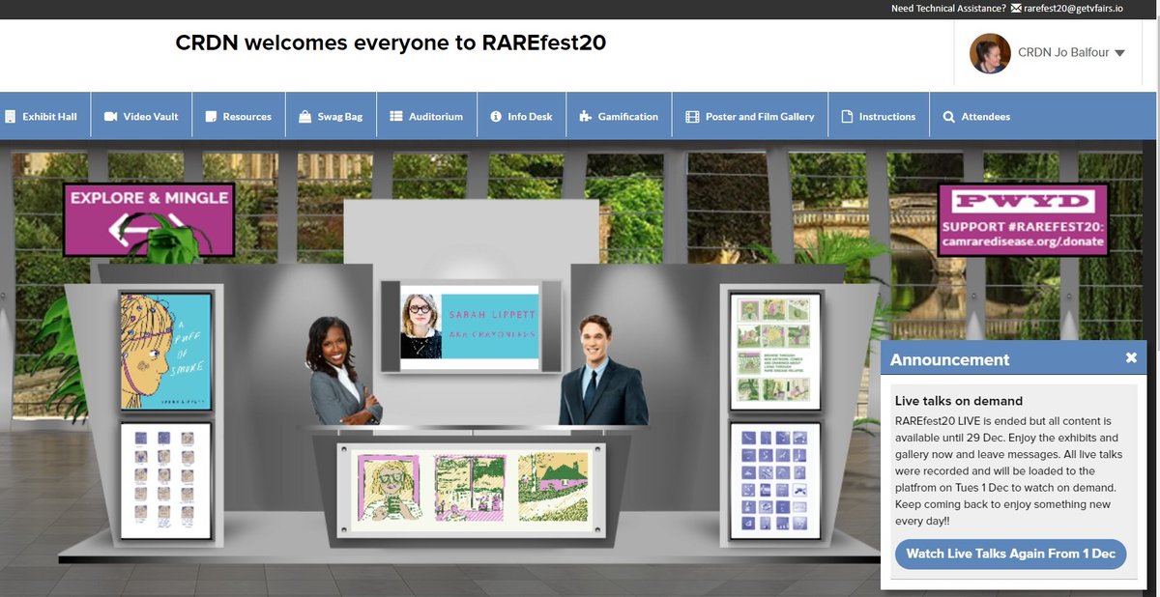Close the Announcement popup
The width and height of the screenshot is (1160, 597).
point(1131,358)
